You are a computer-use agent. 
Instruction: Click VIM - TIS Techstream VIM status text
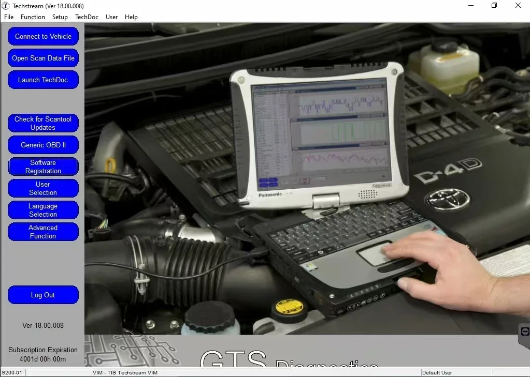[125, 373]
